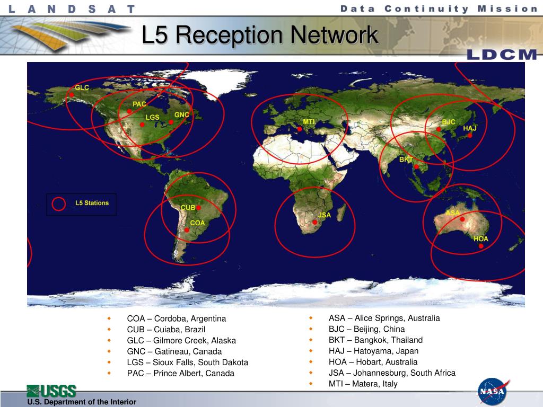Click 'COA – Cordoba, Argentina' list entry

coord(176,318)
